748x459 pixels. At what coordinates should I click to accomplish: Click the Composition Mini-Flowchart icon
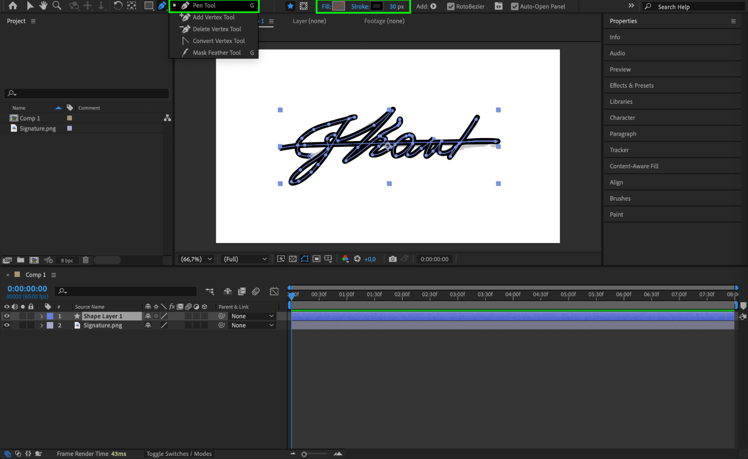pos(210,291)
